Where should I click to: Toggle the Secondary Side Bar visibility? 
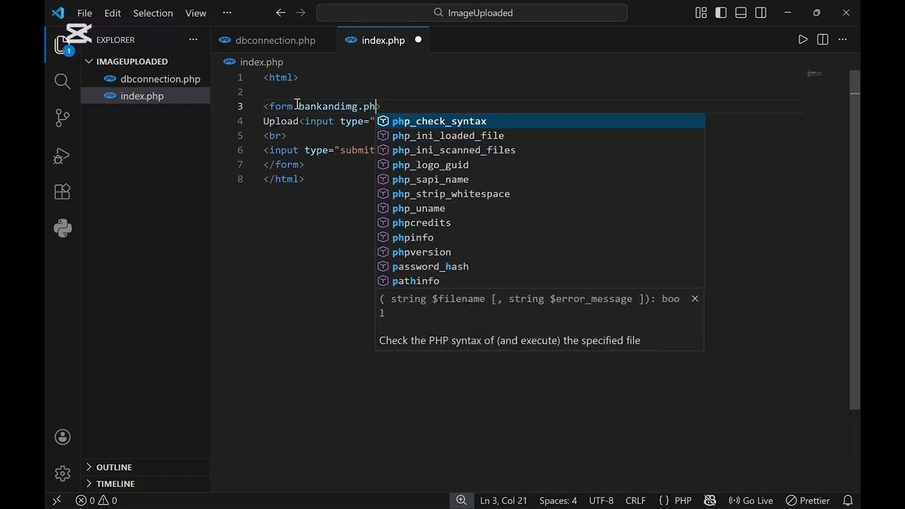point(761,13)
